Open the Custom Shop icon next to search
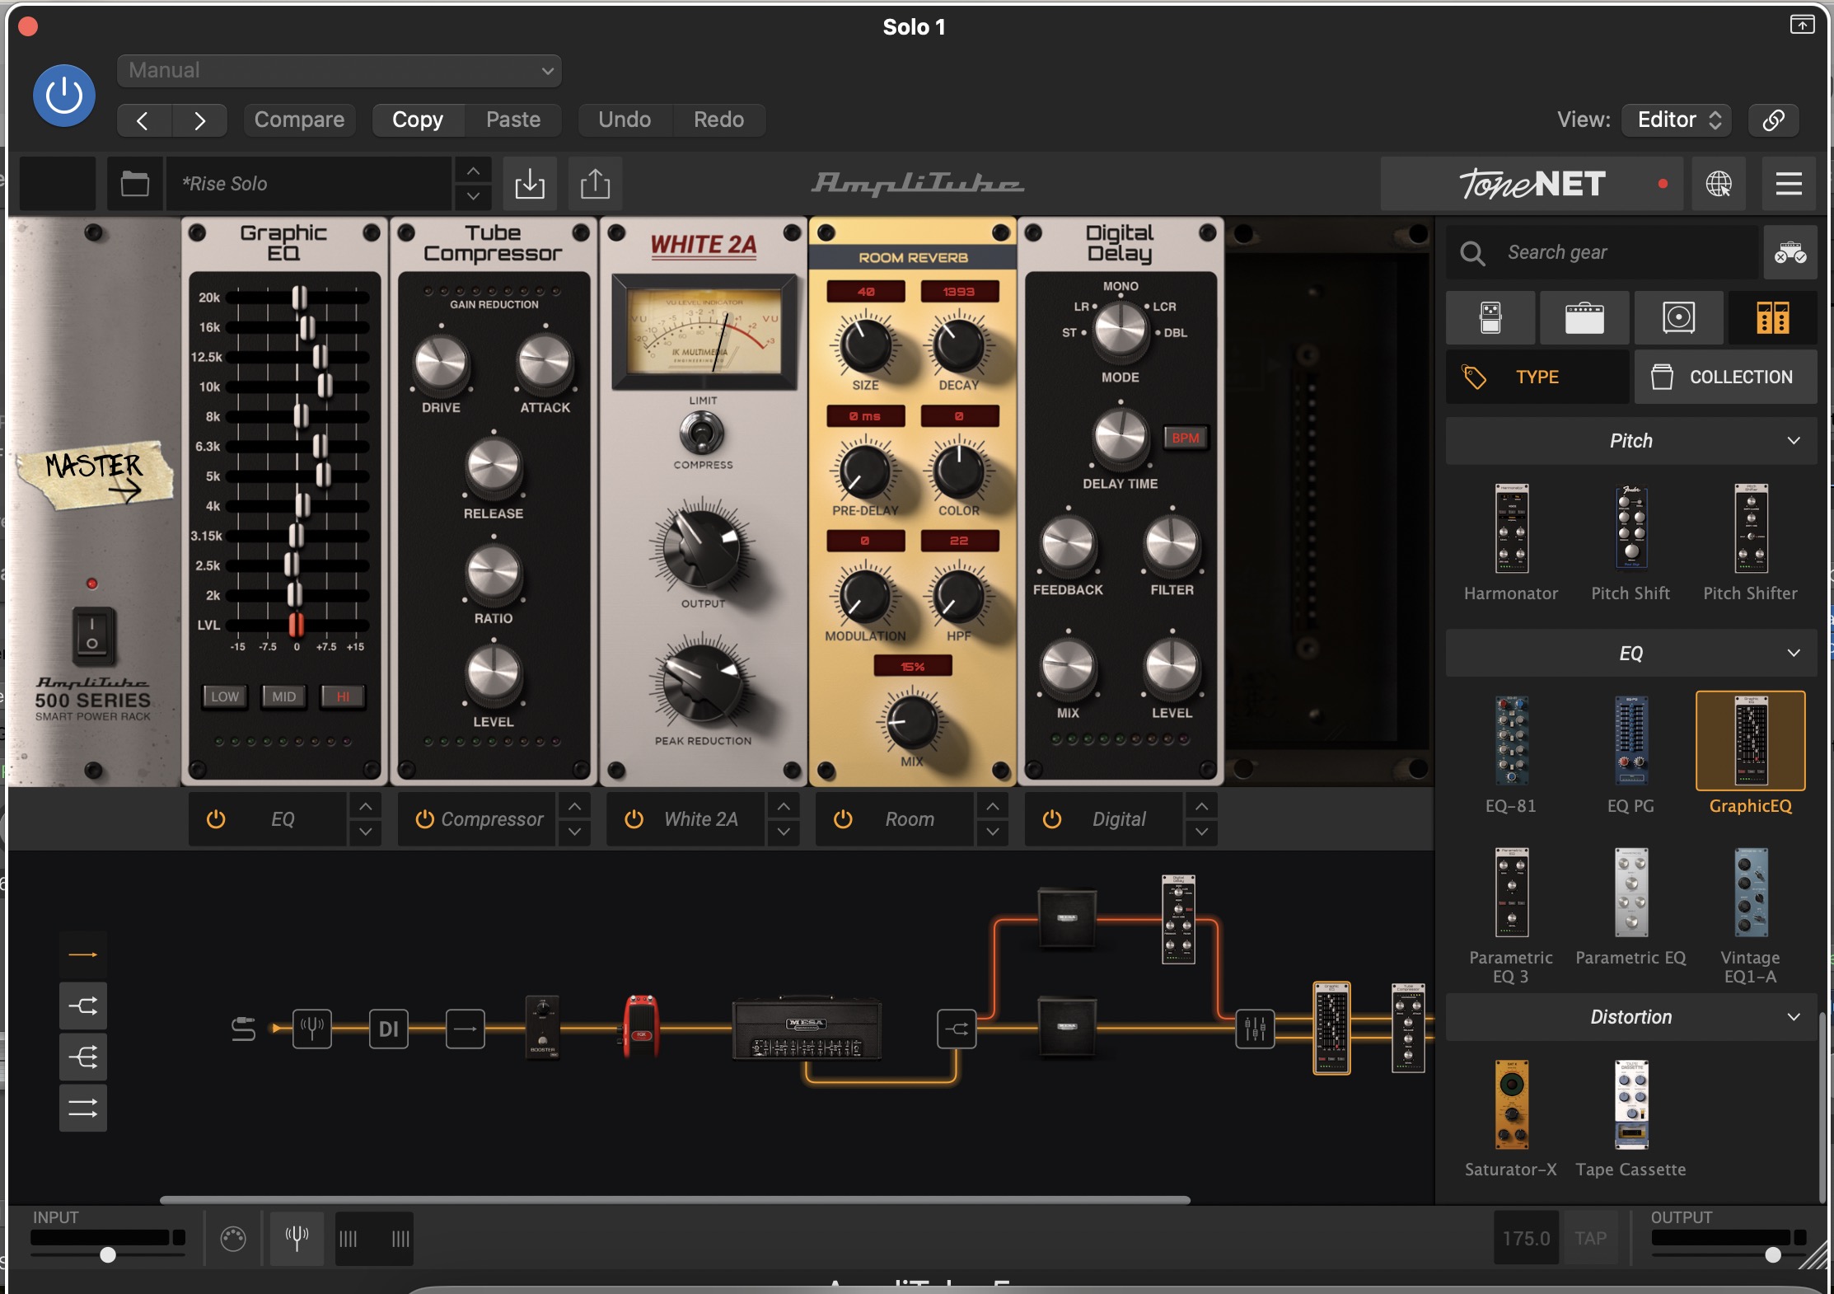 point(1790,252)
